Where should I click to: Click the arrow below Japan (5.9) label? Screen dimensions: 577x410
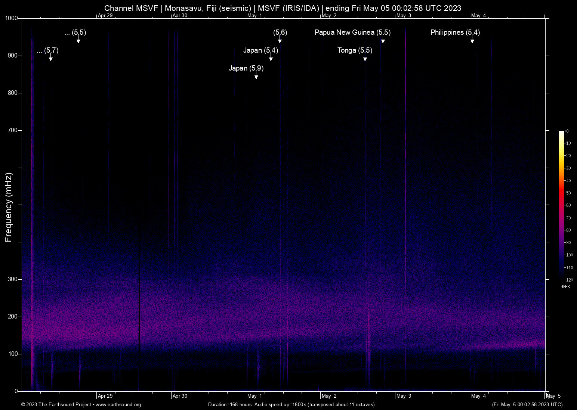pyautogui.click(x=256, y=76)
